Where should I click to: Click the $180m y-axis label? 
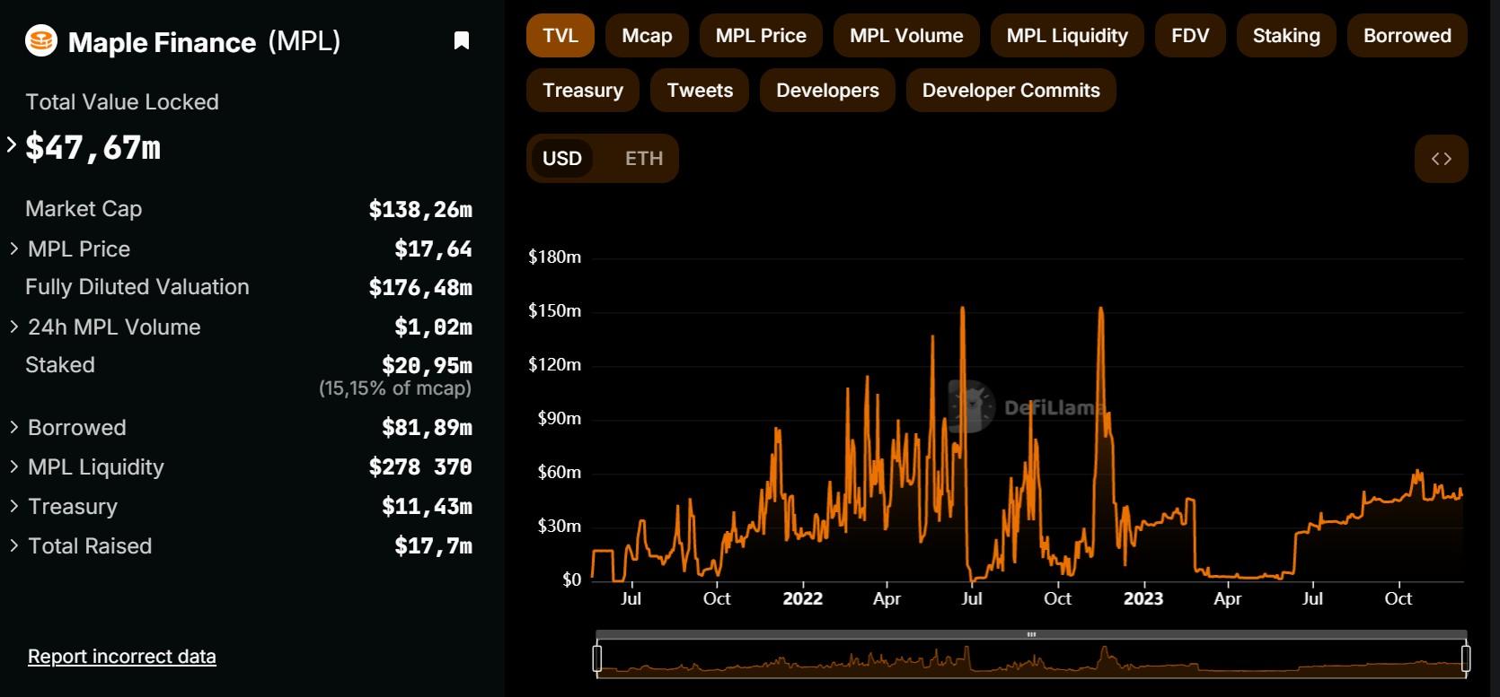pyautogui.click(x=555, y=257)
